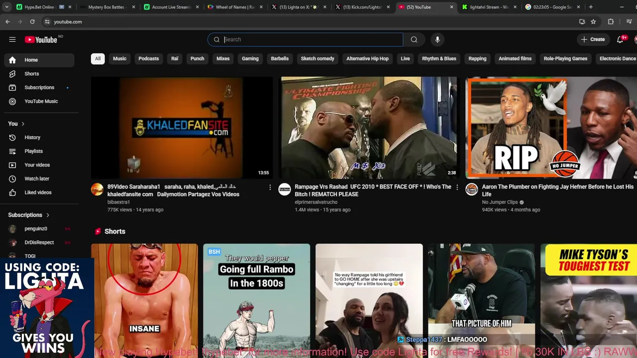Open Aaron The Plumber video title
This screenshot has height=358, width=637.
557,190
